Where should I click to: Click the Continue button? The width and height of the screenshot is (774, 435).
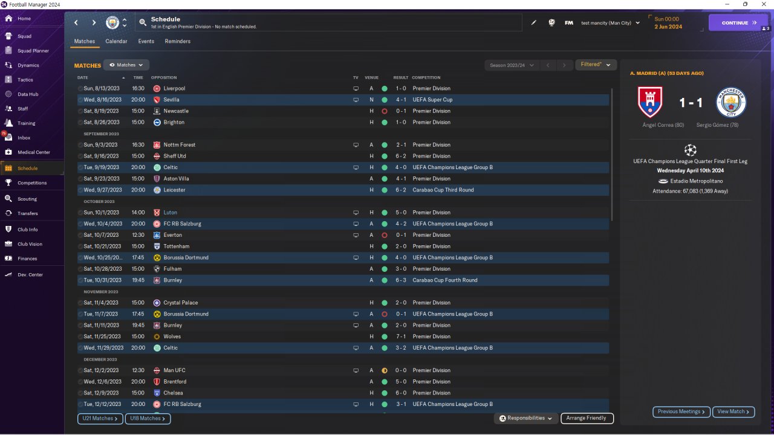[x=738, y=23]
